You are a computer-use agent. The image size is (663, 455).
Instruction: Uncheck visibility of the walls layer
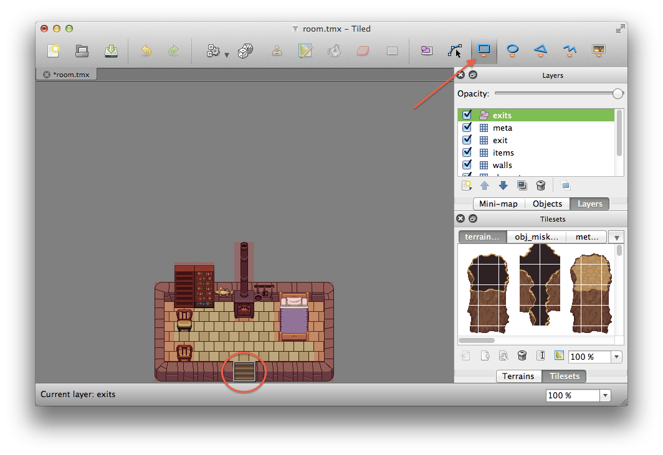tap(467, 165)
